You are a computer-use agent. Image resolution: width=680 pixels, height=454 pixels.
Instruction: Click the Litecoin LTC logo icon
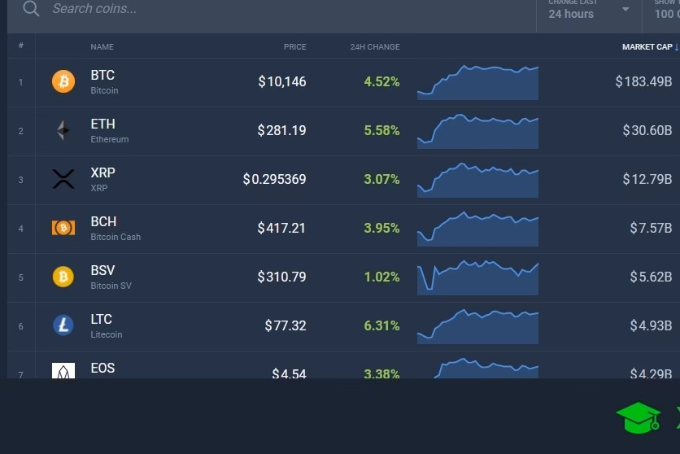click(x=63, y=325)
